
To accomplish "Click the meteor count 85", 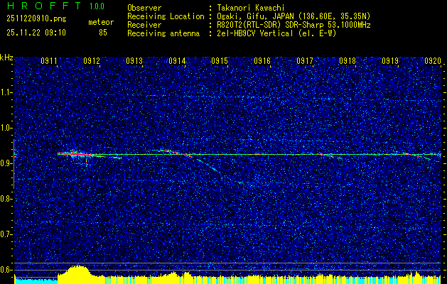I will [x=103, y=33].
